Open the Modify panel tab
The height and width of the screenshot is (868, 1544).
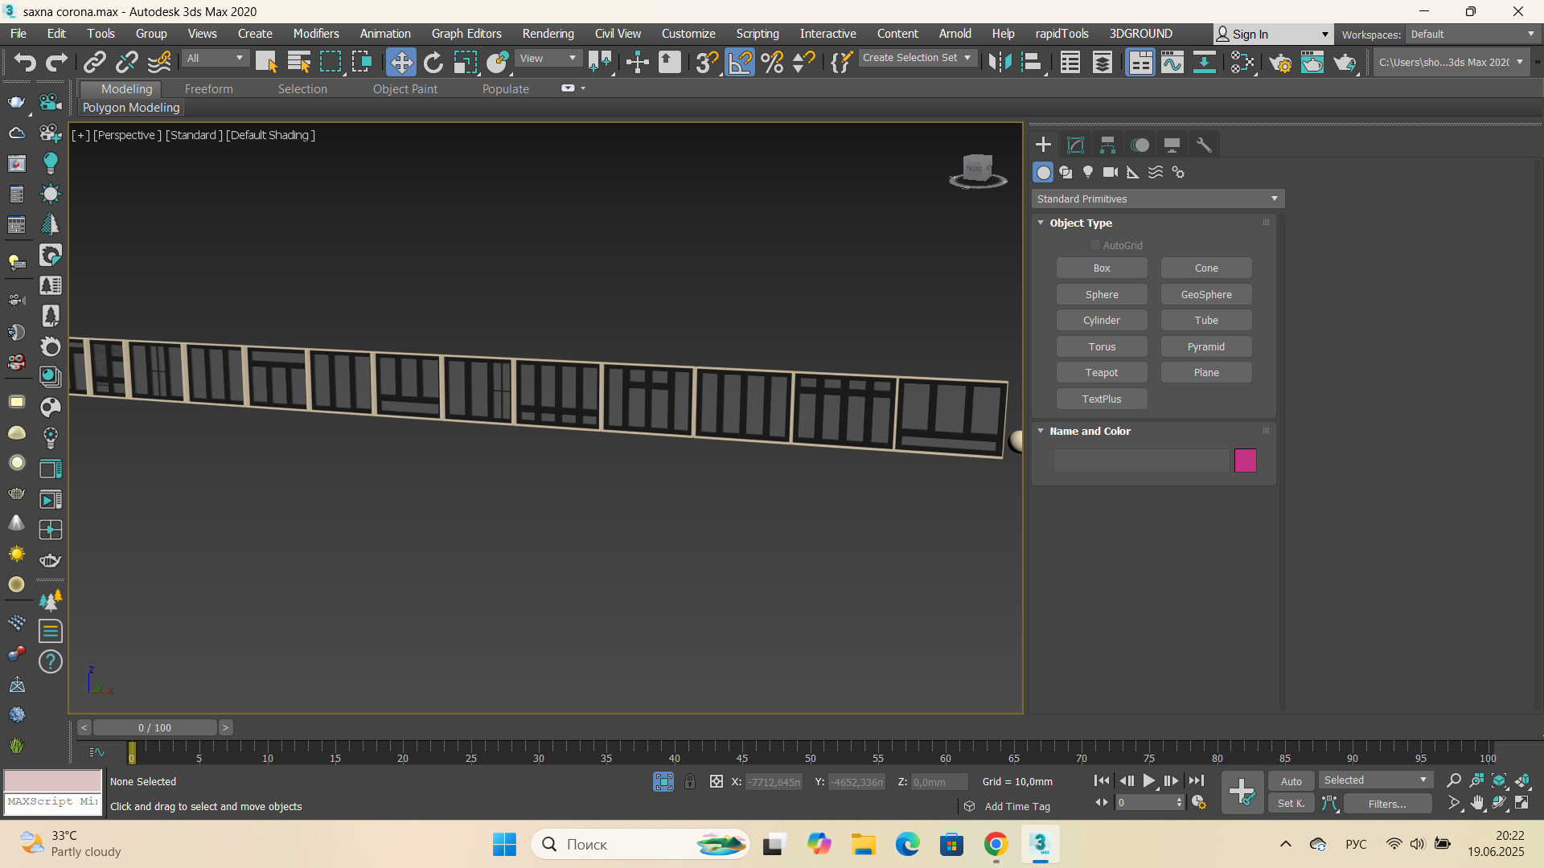pos(1075,145)
